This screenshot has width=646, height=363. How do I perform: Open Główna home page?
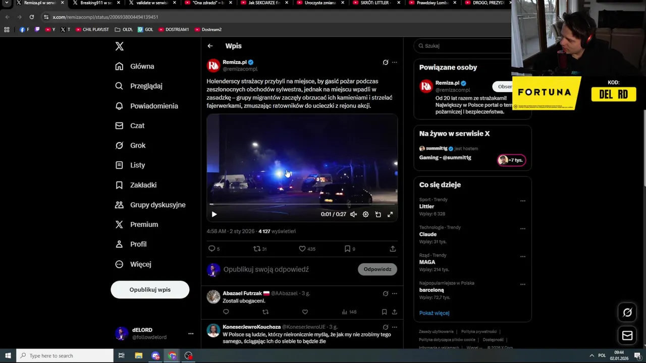(x=135, y=66)
